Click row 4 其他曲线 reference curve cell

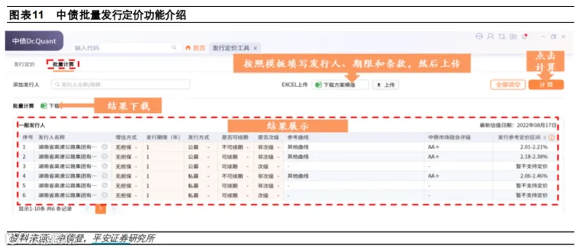[298, 176]
